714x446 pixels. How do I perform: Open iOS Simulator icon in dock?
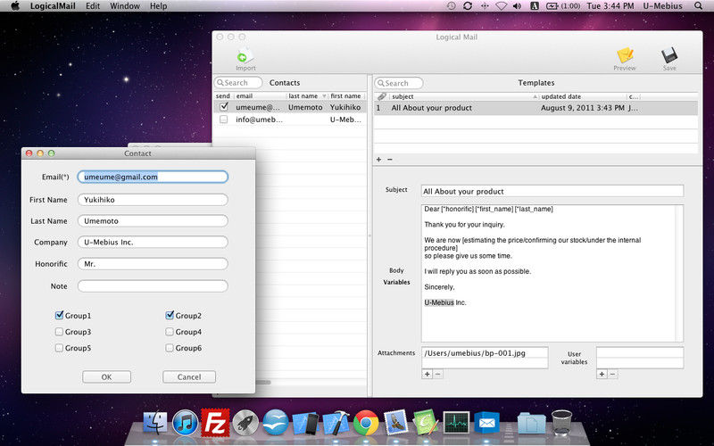(x=305, y=423)
